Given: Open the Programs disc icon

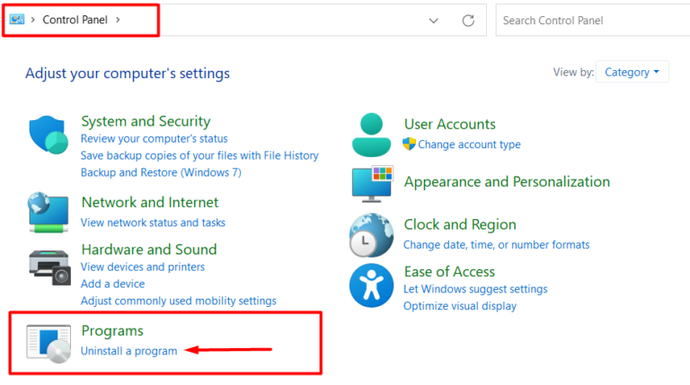Looking at the screenshot, I should [49, 344].
